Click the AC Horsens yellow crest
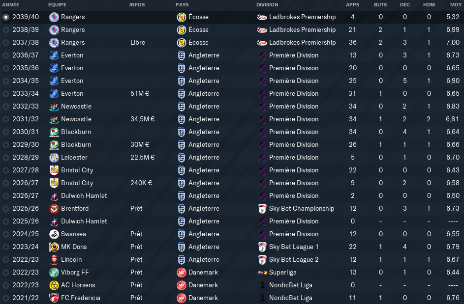The height and width of the screenshot is (304, 464). 54,285
